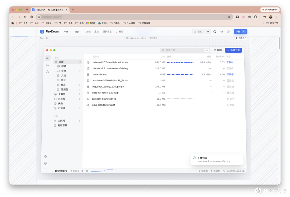Select the 视频 category in sidebar
Viewport: 290px width, 197px height.
coord(68,66)
